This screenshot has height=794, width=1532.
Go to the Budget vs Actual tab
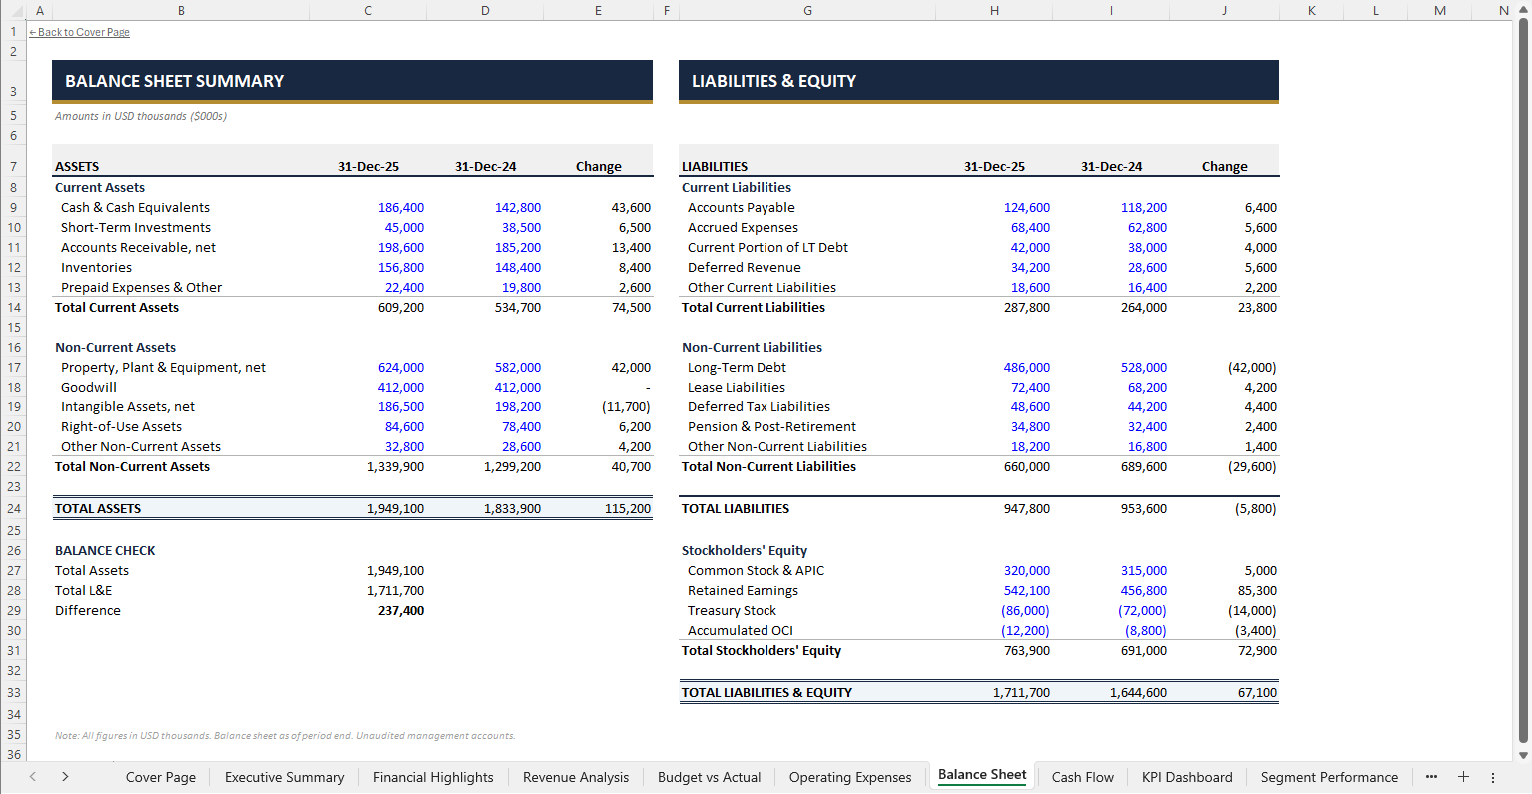coord(709,777)
